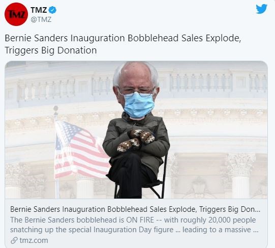Click the bobblehead's blue face mask
Screen dimensions: 275x248
[139, 105]
